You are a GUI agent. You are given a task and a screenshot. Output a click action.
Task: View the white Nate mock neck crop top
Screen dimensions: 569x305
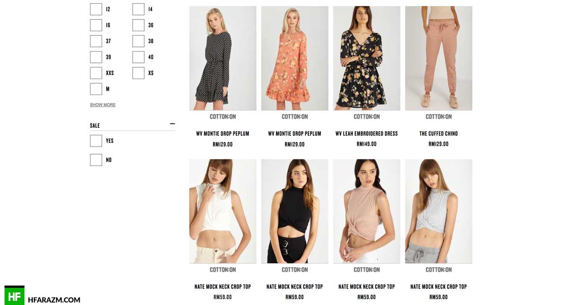[223, 211]
